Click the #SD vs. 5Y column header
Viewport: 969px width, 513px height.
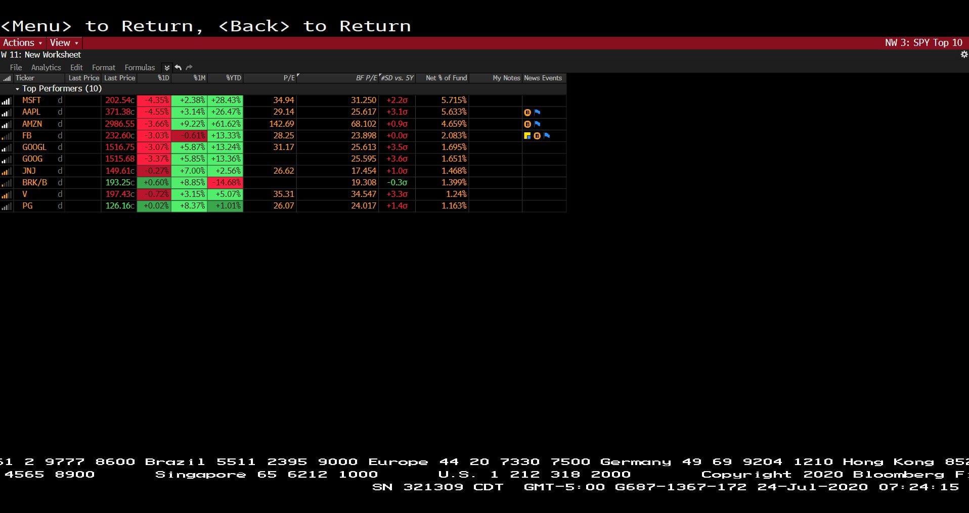pyautogui.click(x=397, y=78)
